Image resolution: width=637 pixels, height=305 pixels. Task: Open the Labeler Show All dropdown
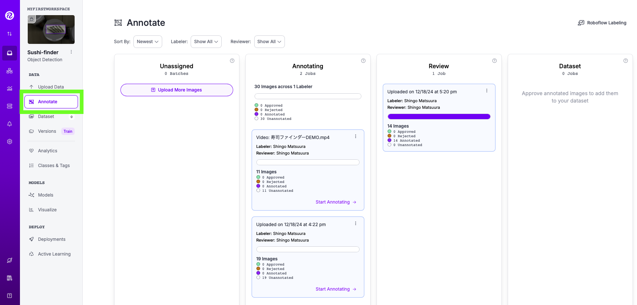(206, 42)
